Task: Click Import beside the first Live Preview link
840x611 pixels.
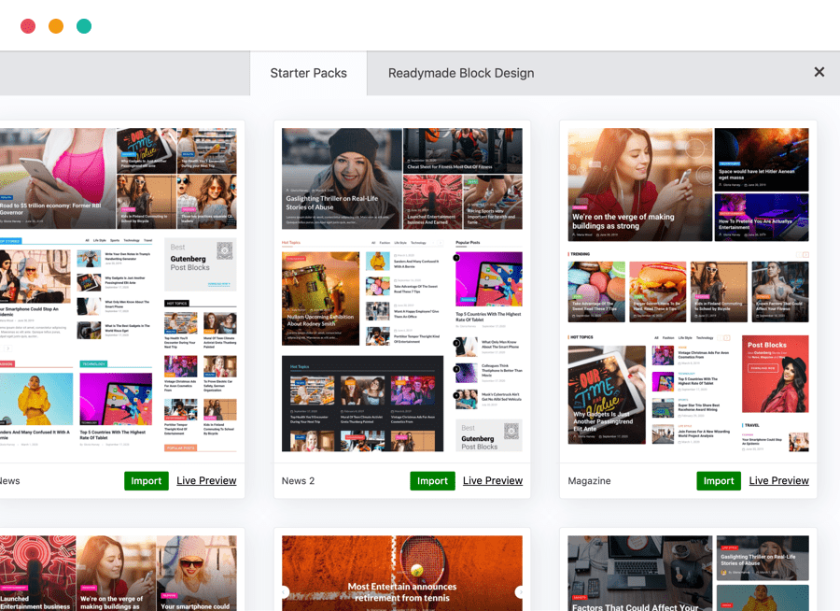Action: (147, 480)
